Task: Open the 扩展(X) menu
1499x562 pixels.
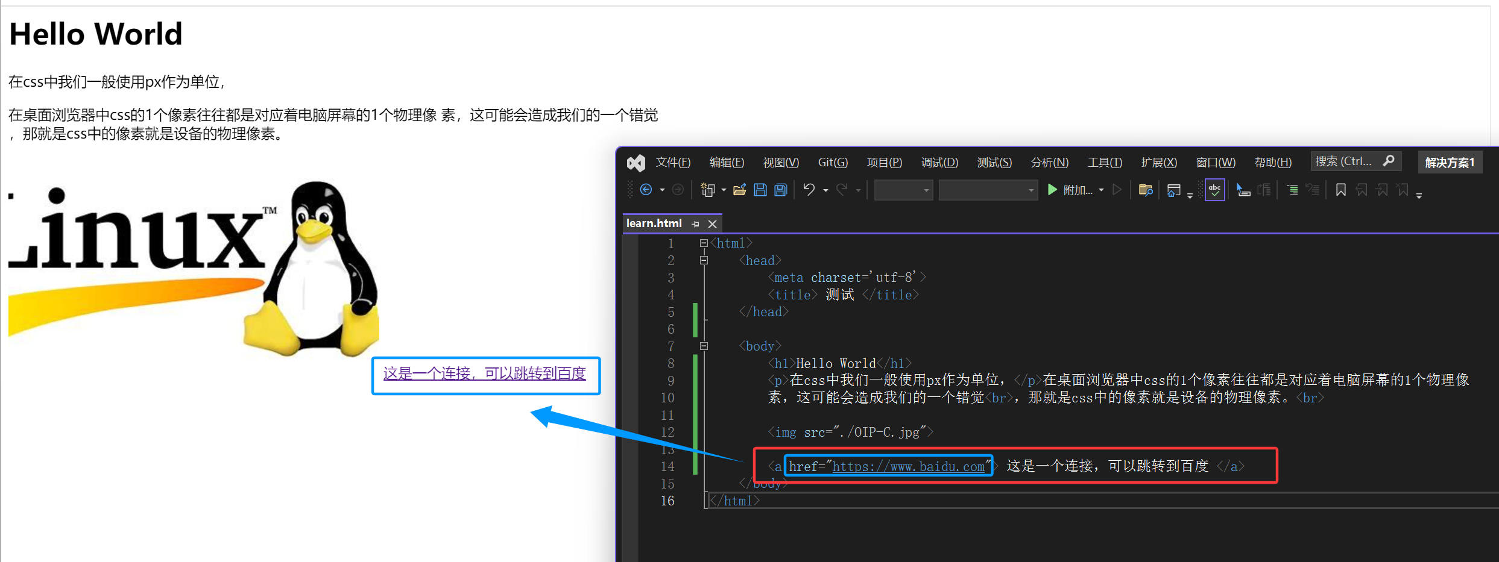Action: tap(1159, 163)
